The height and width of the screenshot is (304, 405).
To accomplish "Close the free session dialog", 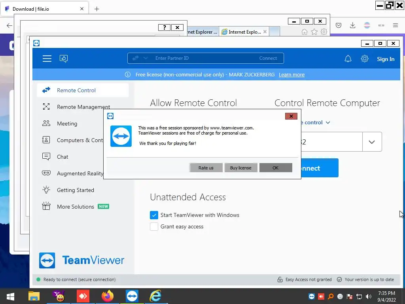I will click(291, 116).
